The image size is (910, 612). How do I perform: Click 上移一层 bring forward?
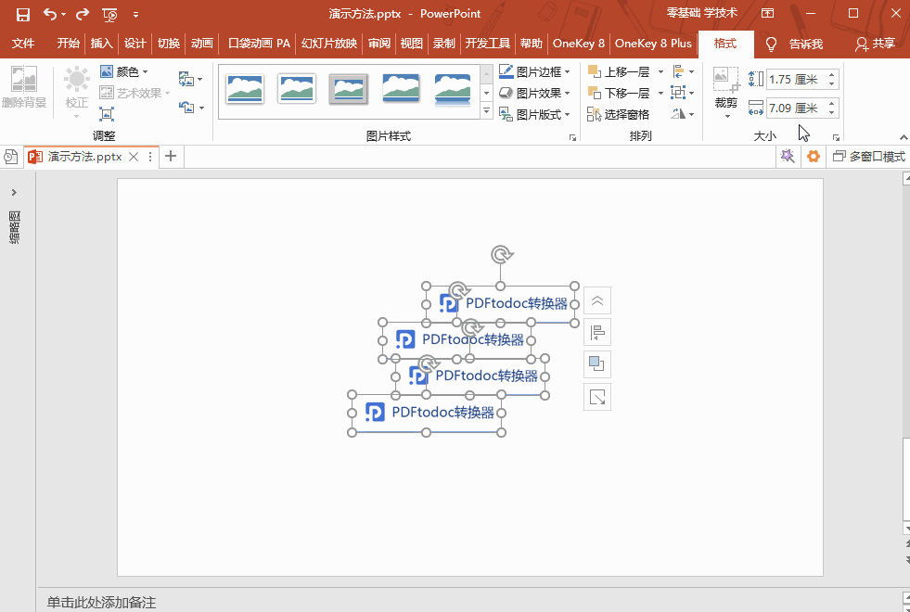[x=619, y=72]
